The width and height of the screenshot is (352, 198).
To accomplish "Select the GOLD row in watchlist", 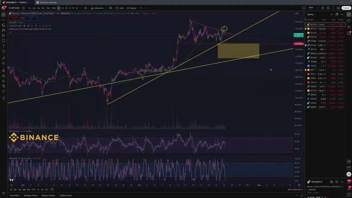I will pyautogui.click(x=325, y=78).
